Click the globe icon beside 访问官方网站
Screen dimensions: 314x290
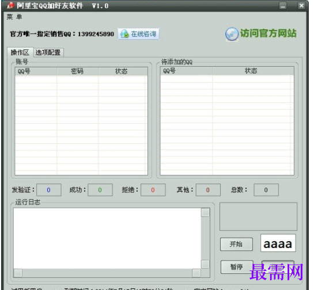[232, 34]
